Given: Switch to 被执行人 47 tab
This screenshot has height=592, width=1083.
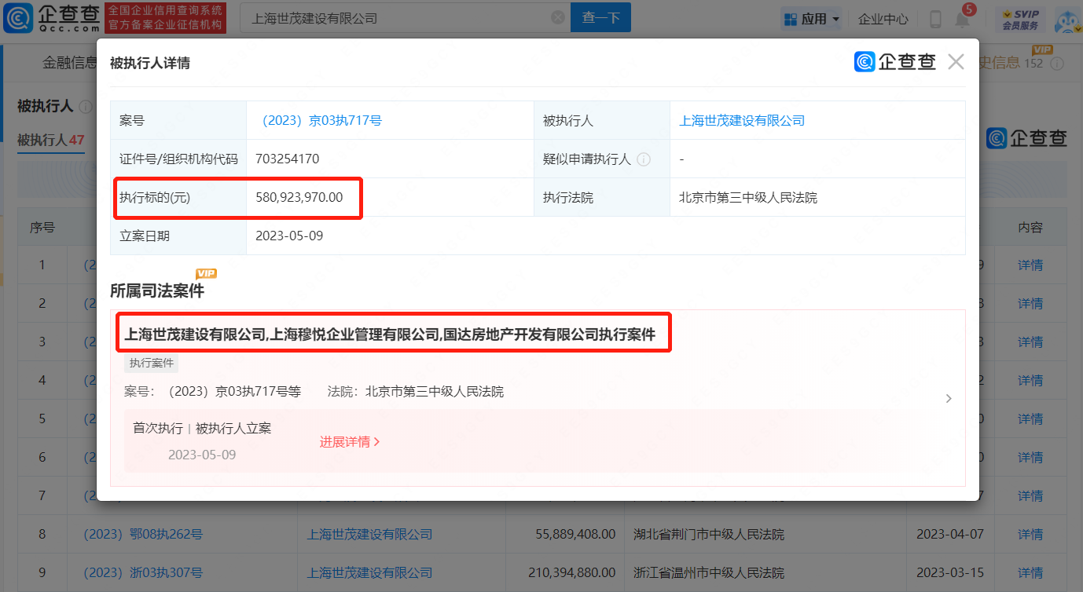Looking at the screenshot, I should (51, 140).
